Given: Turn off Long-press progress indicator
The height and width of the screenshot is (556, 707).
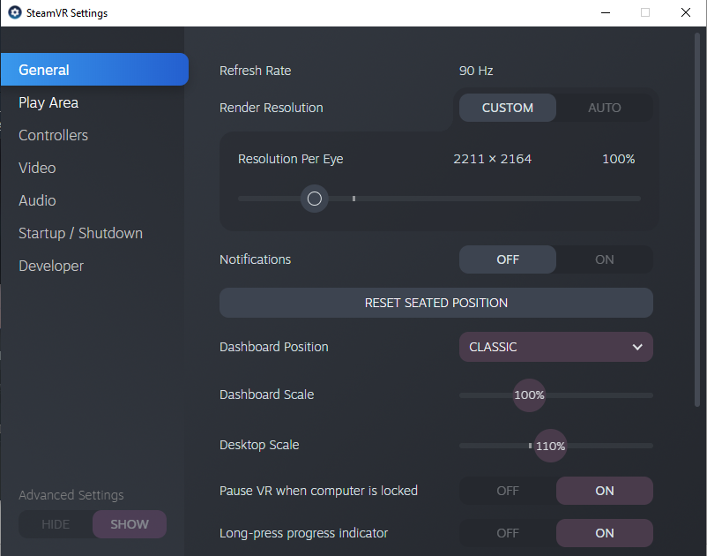Looking at the screenshot, I should click(x=508, y=533).
